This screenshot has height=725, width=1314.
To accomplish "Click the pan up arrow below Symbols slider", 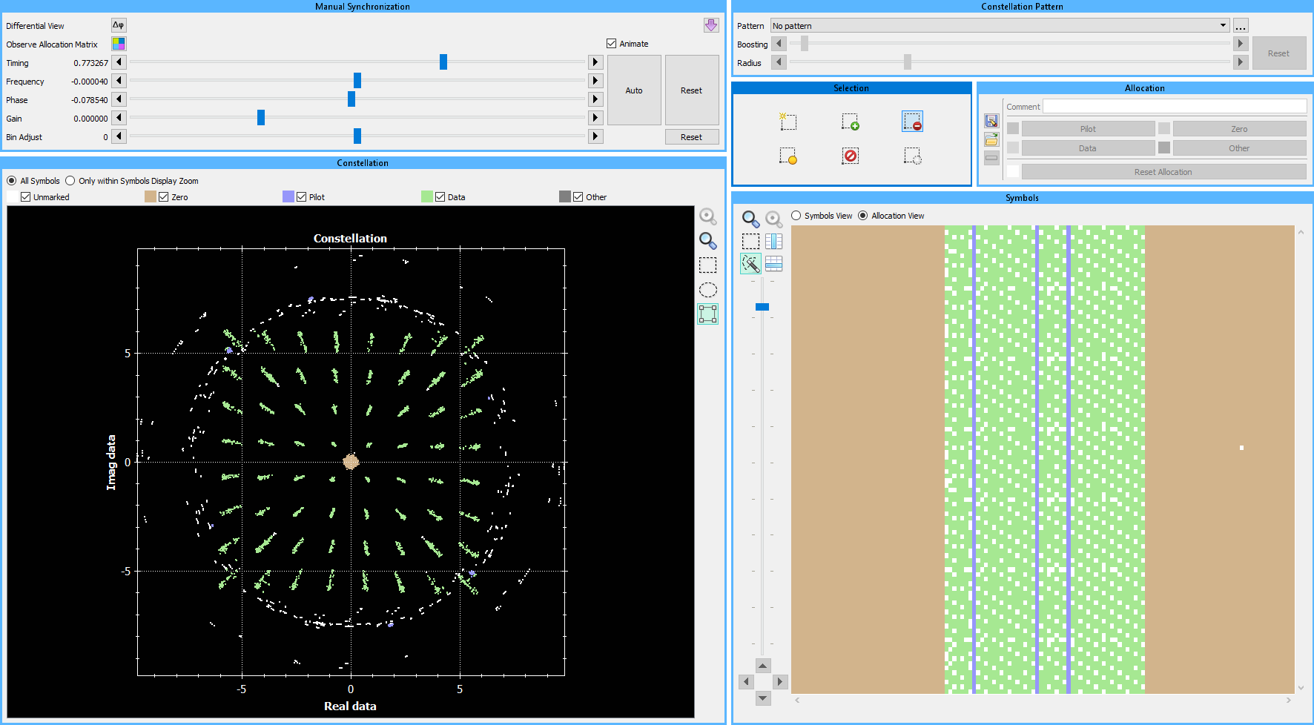I will point(763,666).
